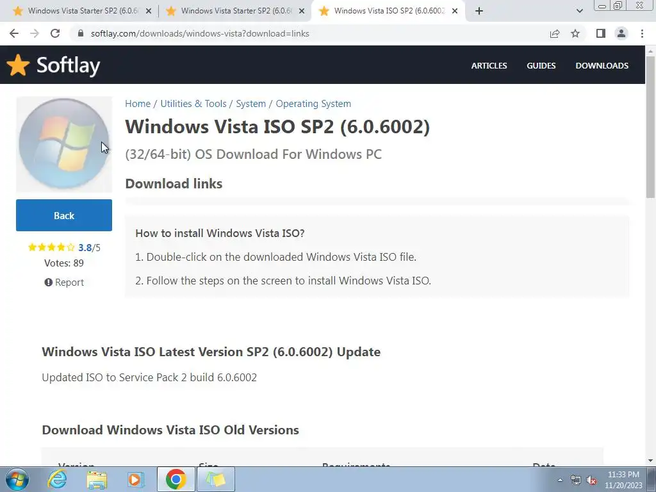Launch Internet Explorer from the taskbar
The width and height of the screenshot is (656, 492).
point(57,479)
